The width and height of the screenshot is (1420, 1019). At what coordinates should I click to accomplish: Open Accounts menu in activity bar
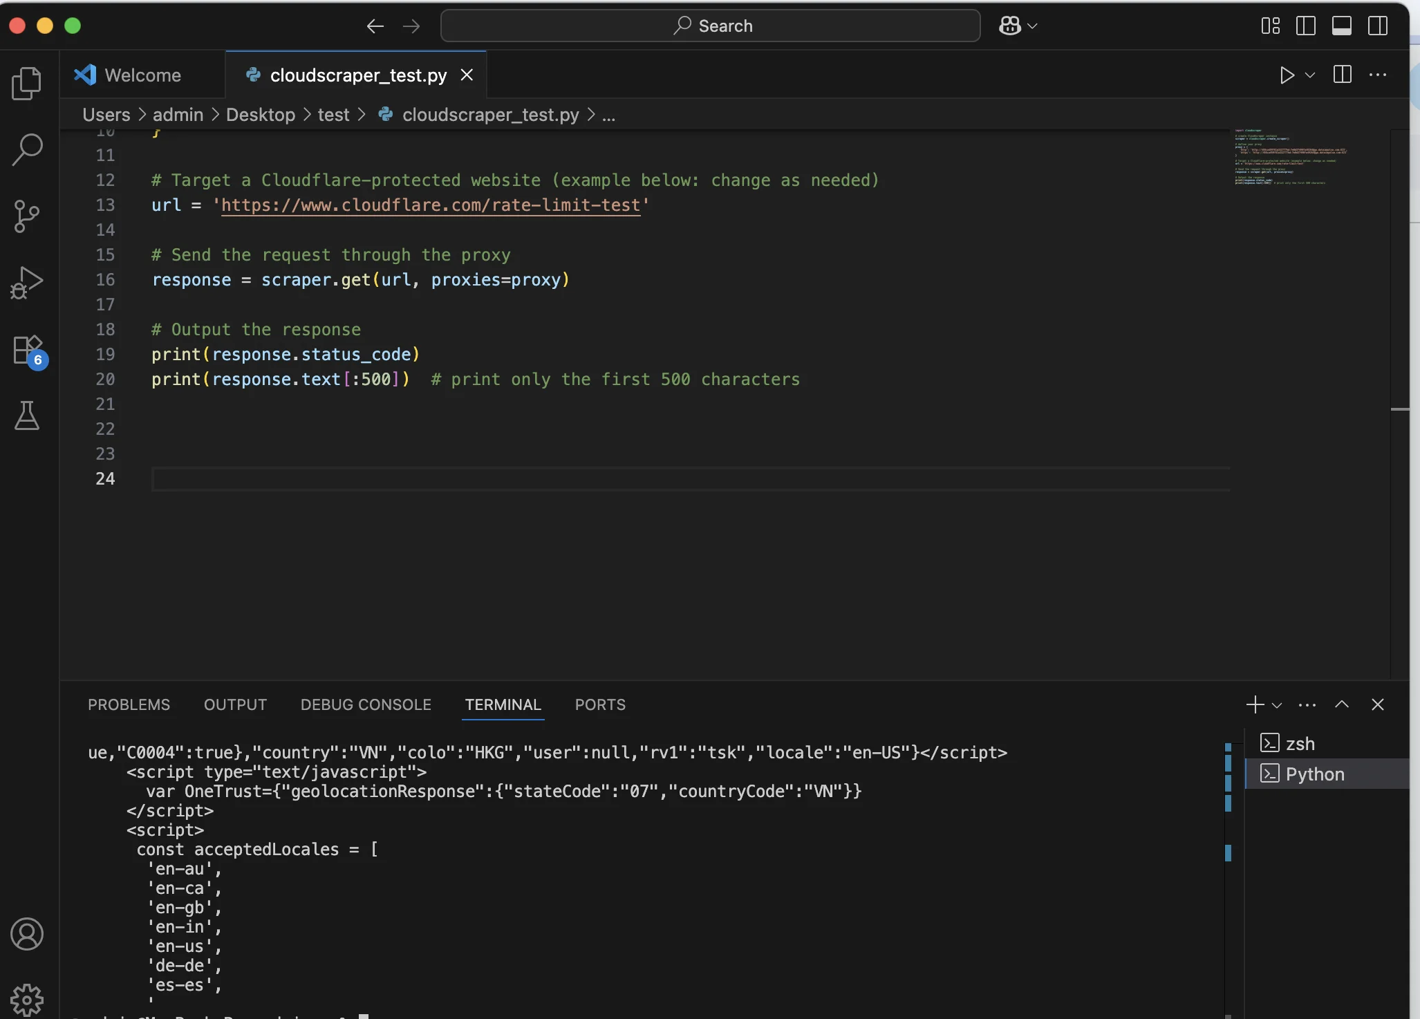[27, 934]
